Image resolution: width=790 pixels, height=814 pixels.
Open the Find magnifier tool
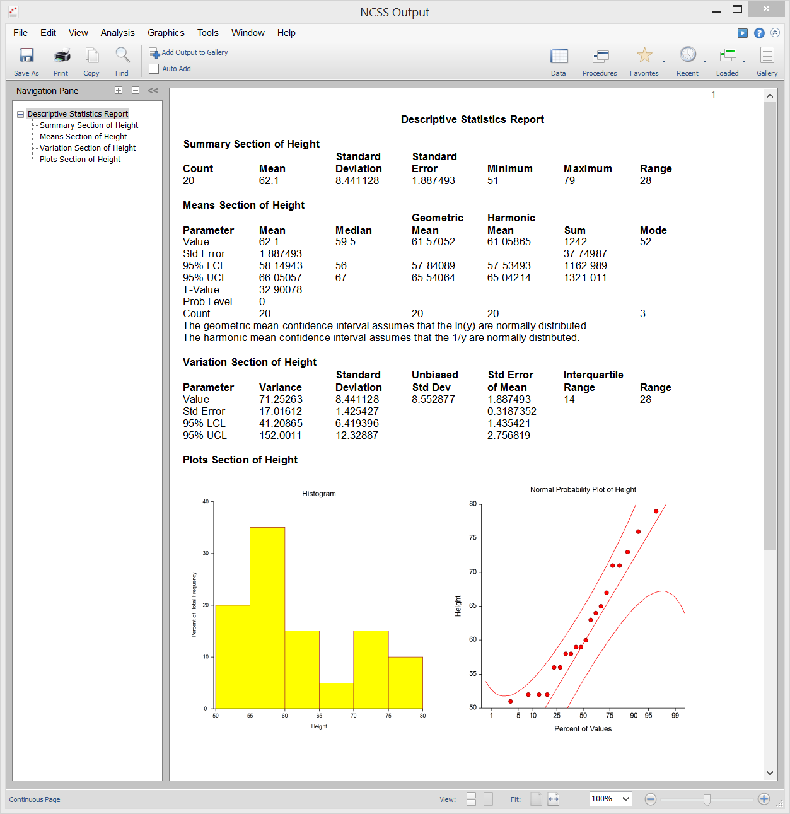point(122,55)
